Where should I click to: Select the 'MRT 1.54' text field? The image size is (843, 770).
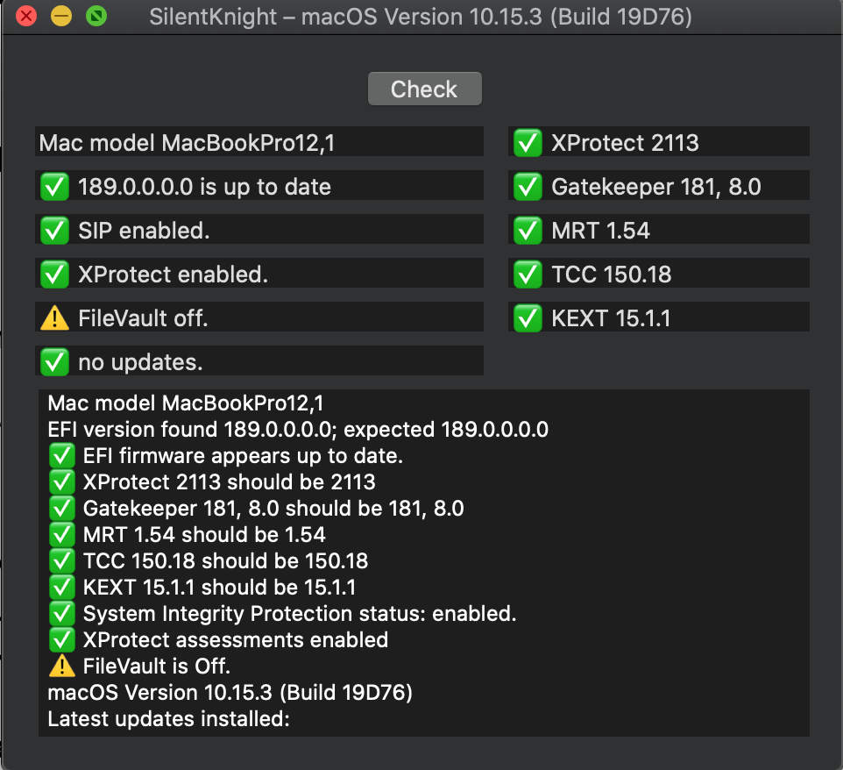tap(659, 230)
